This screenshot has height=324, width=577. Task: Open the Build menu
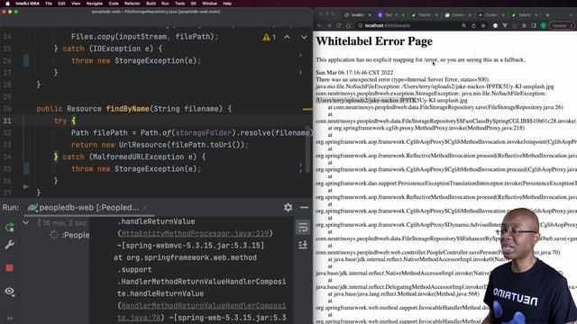click(151, 4)
